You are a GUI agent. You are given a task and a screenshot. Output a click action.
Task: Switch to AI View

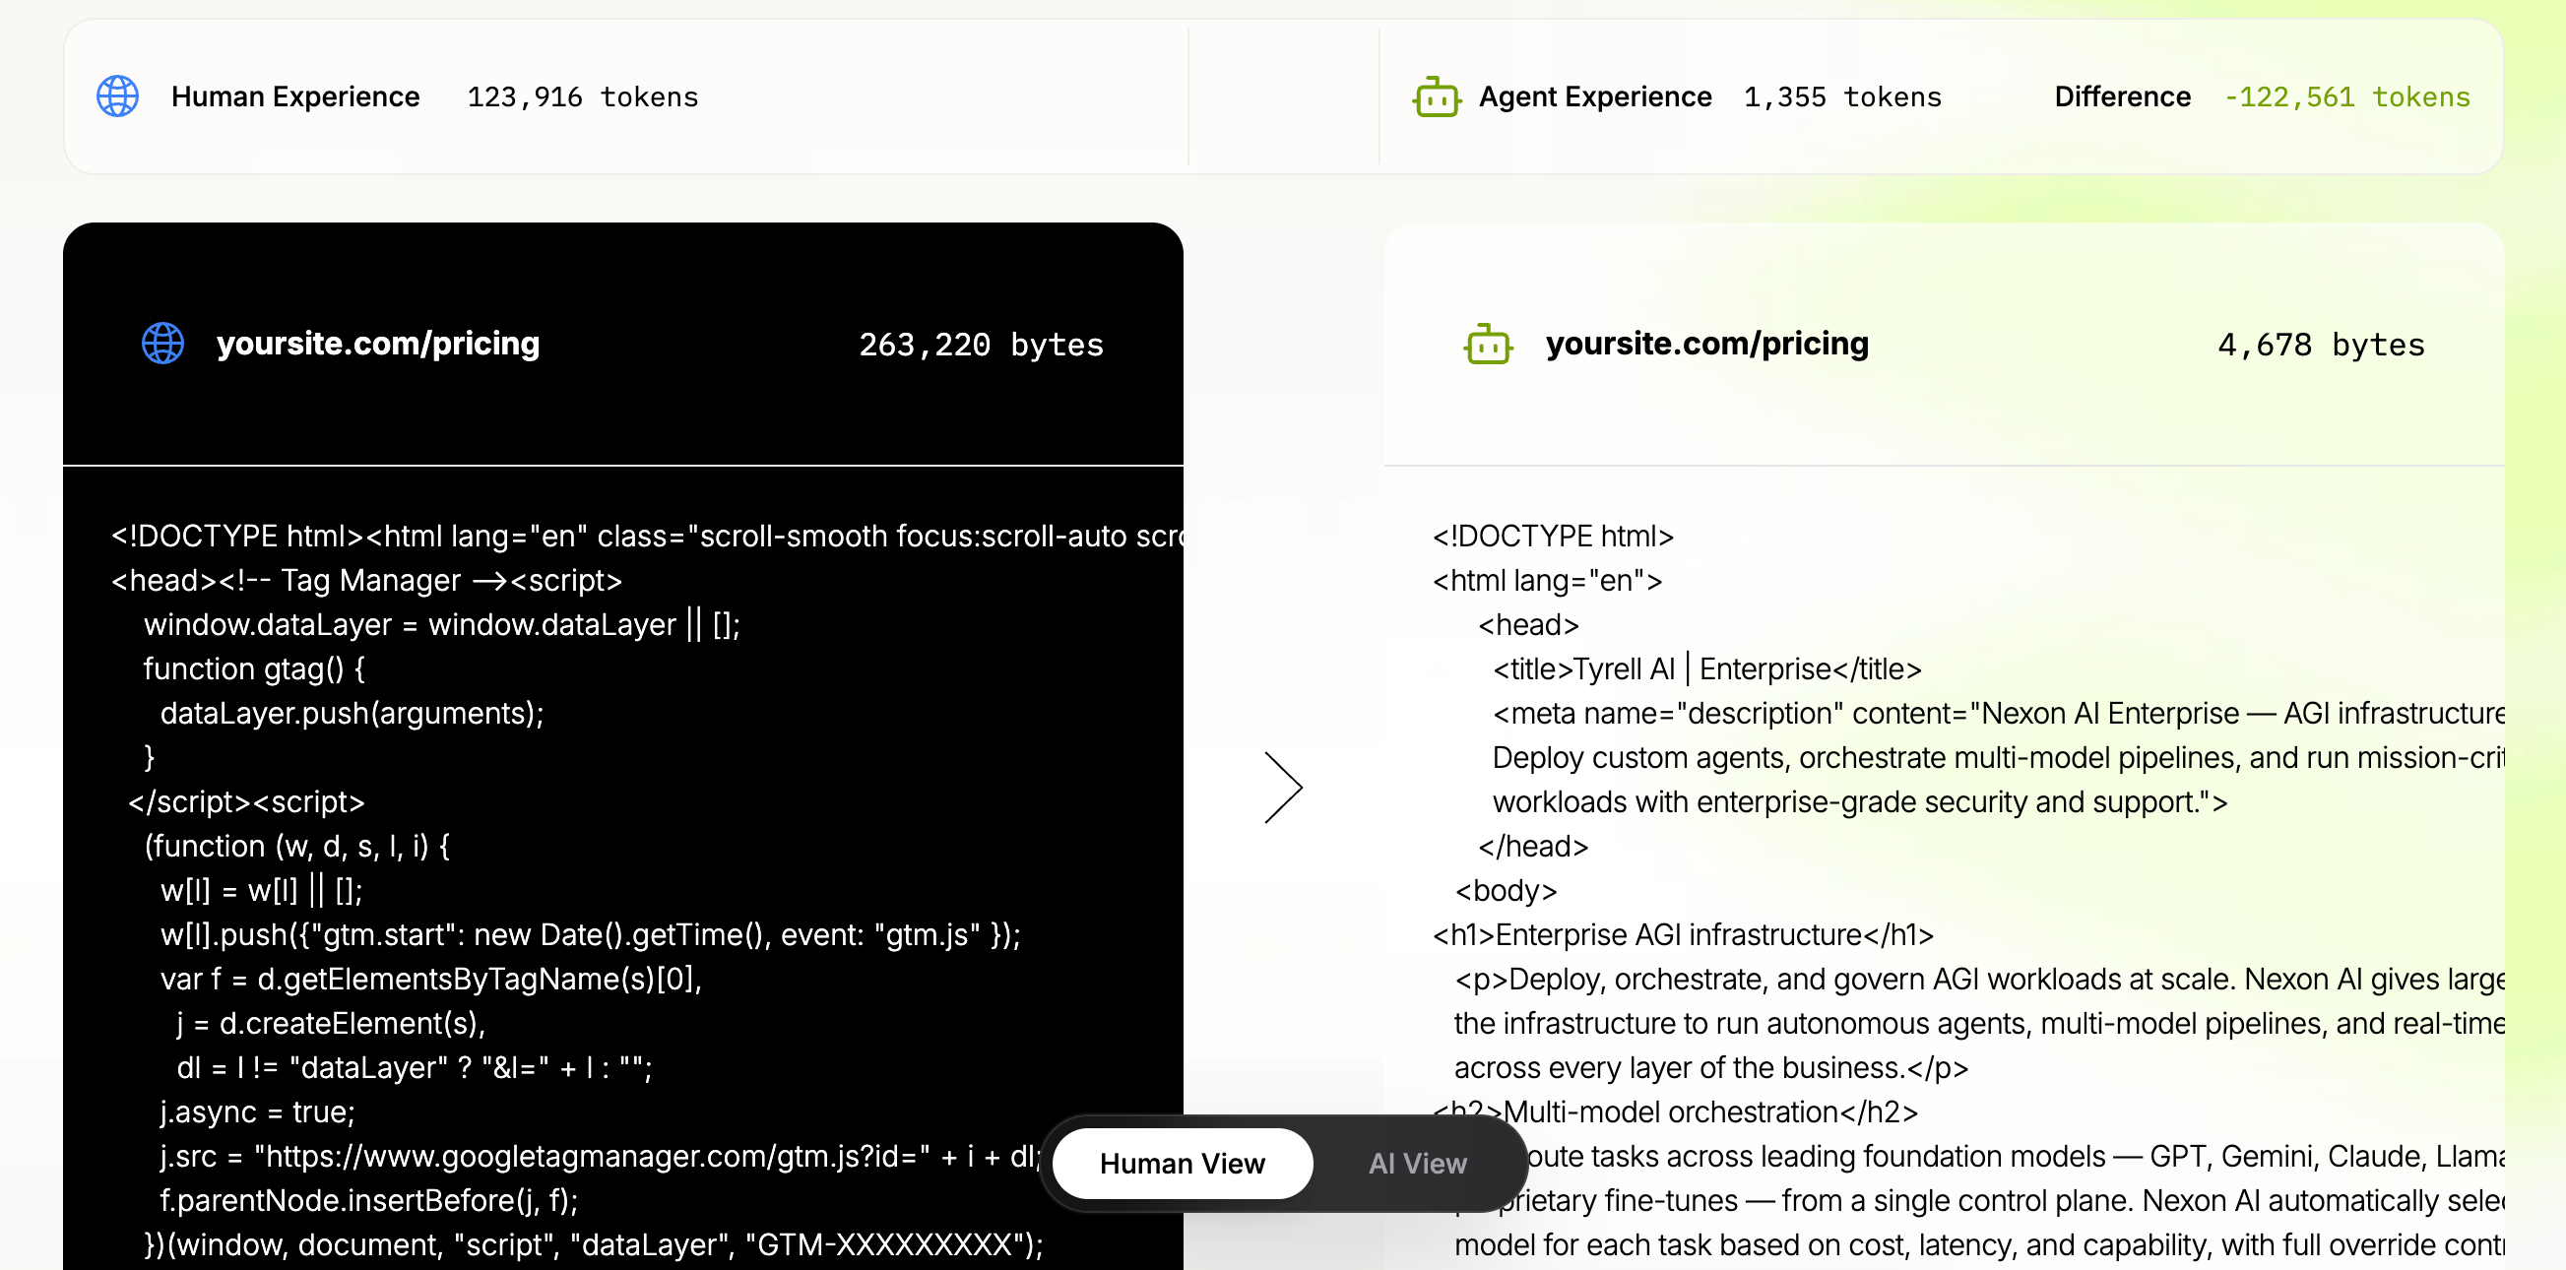tap(1418, 1164)
